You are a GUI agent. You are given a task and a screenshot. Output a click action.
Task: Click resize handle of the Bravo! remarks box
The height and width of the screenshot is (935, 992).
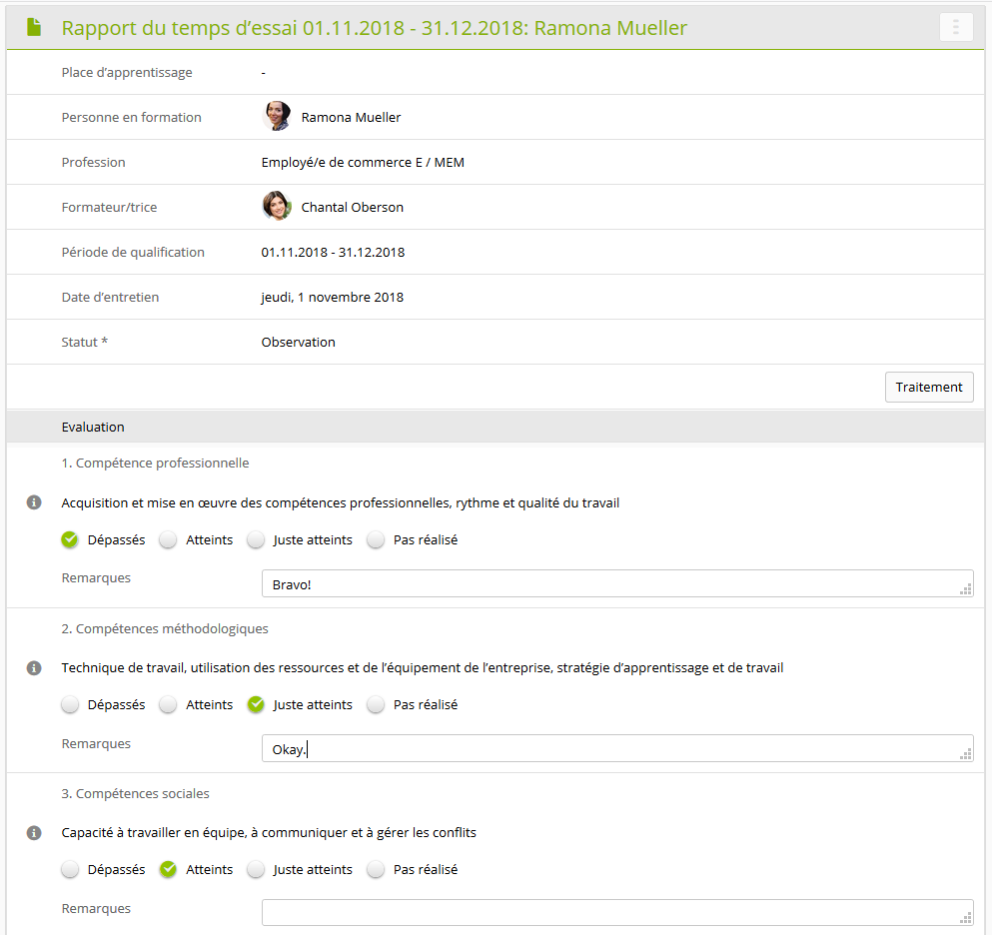point(965,590)
